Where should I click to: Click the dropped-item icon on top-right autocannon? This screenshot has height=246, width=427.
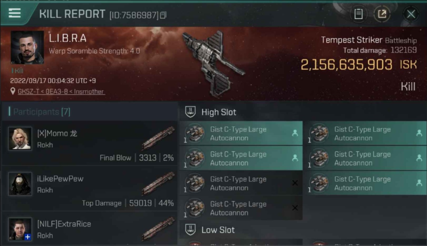coord(419,133)
